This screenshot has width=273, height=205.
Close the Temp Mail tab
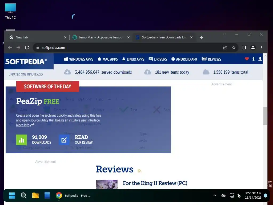click(129, 37)
